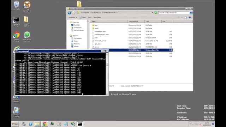
Task: Expand the address bar history dropdown arrow
Action: pos(153,13)
